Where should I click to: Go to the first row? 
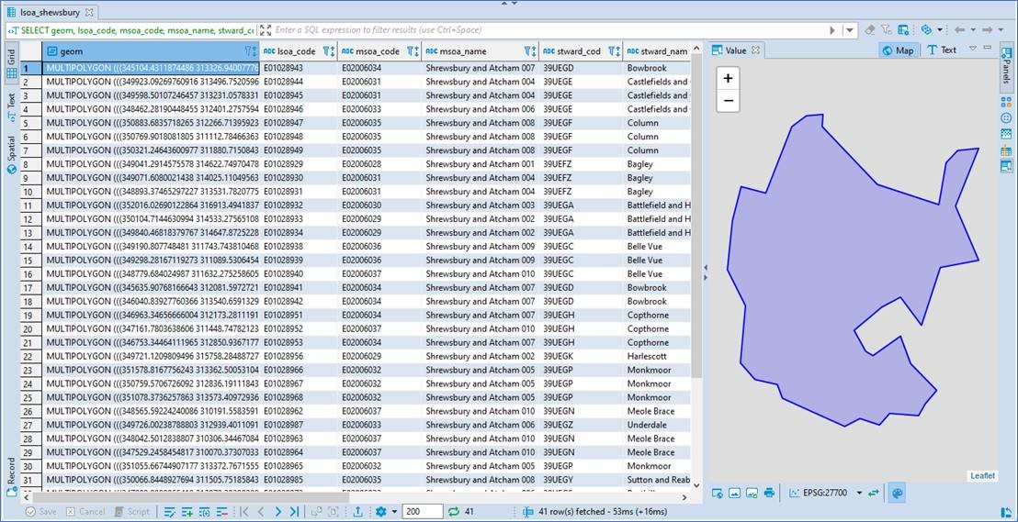pyautogui.click(x=243, y=512)
